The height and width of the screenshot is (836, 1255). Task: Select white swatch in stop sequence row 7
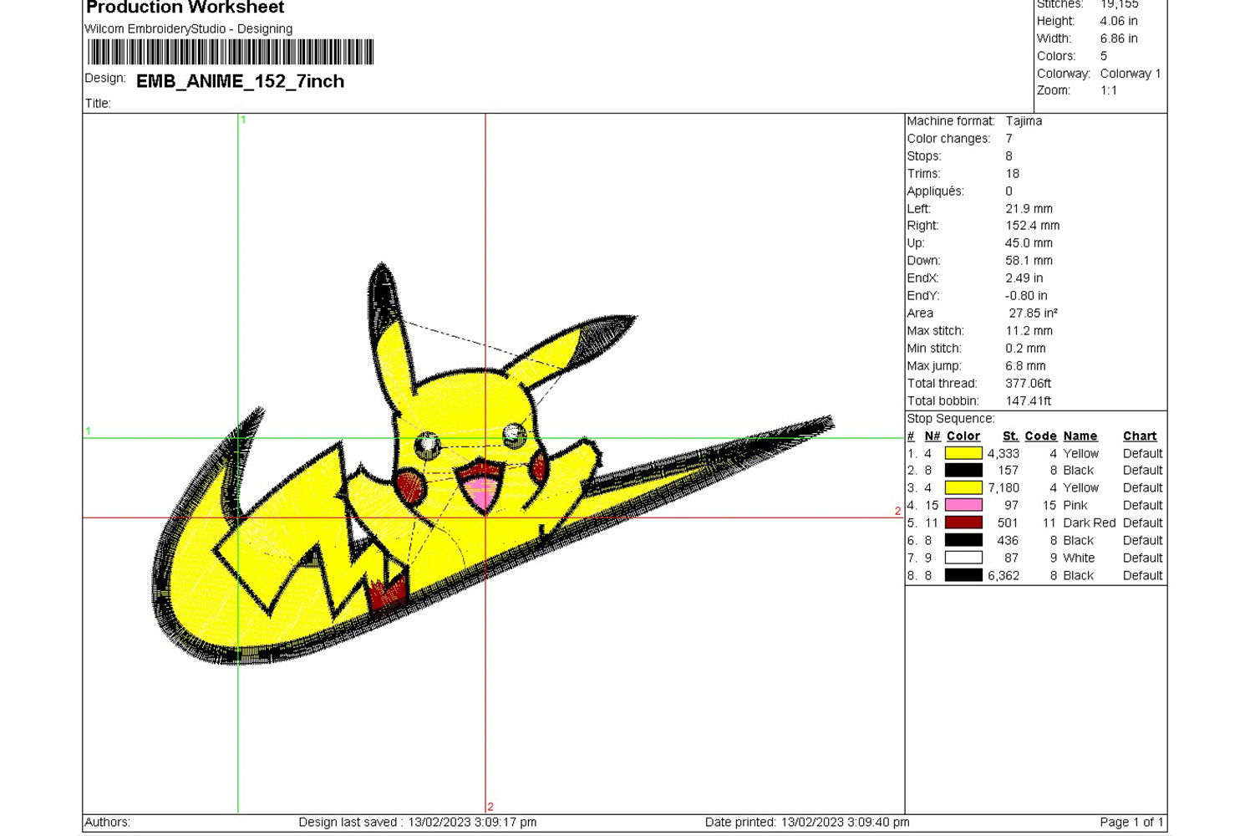(963, 558)
